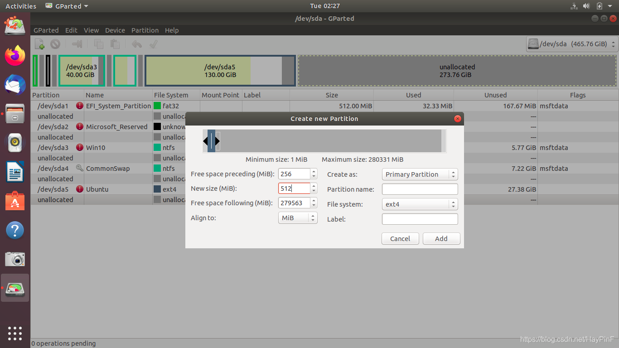
Task: Open the volume indicator in top bar
Action: (586, 6)
